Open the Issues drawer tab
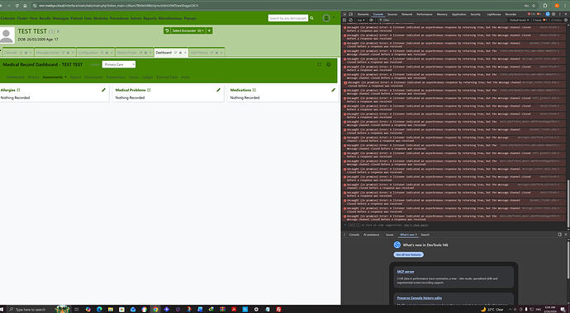This screenshot has width=570, height=313. point(390,235)
